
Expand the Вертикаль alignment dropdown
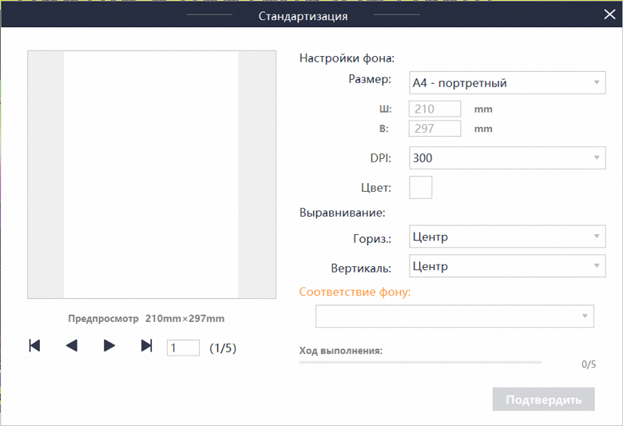(506, 266)
